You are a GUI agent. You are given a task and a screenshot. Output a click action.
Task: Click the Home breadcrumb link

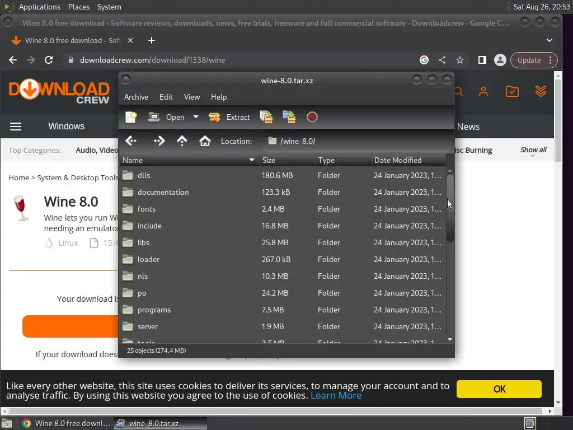[19, 177]
